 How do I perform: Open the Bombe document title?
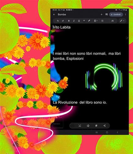coord(62,15)
